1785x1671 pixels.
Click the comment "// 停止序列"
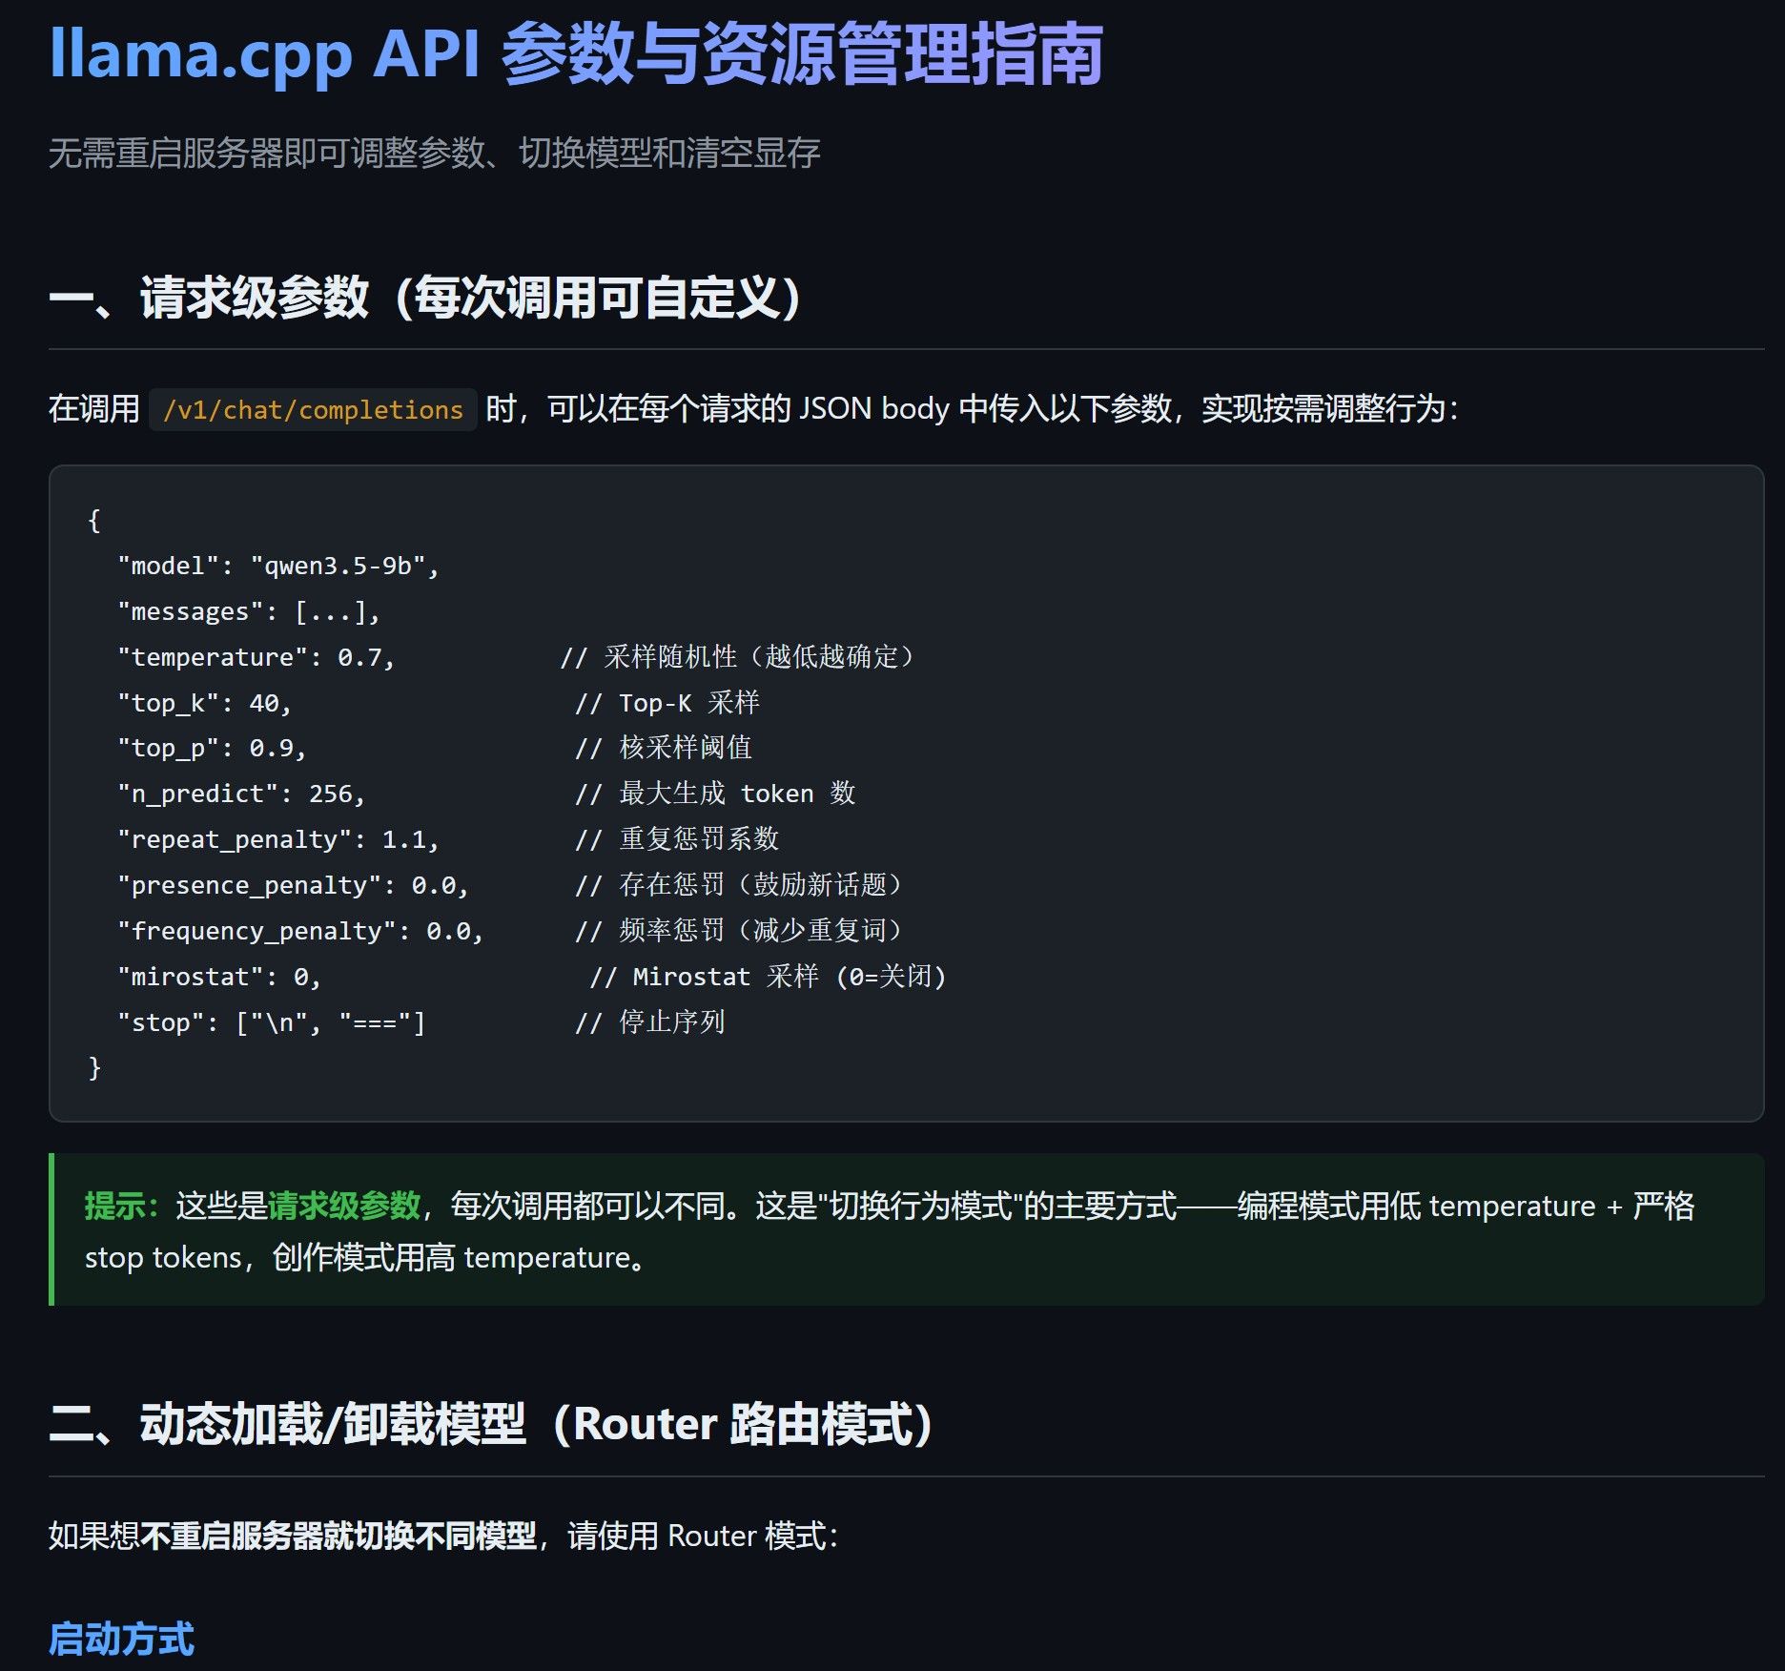[x=650, y=1022]
